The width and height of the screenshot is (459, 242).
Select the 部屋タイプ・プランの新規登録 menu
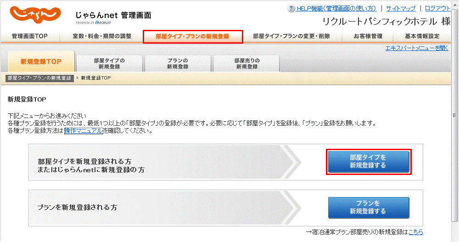tap(192, 36)
